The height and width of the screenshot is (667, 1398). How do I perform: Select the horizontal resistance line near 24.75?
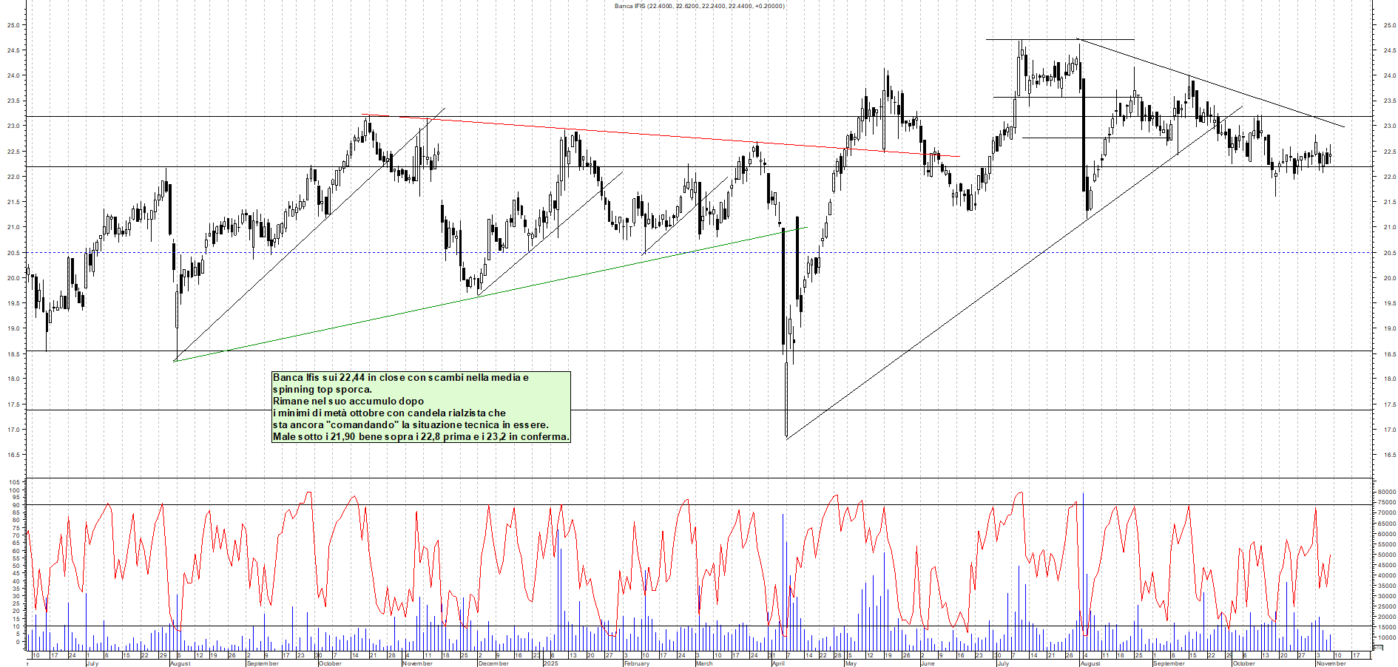click(1058, 40)
